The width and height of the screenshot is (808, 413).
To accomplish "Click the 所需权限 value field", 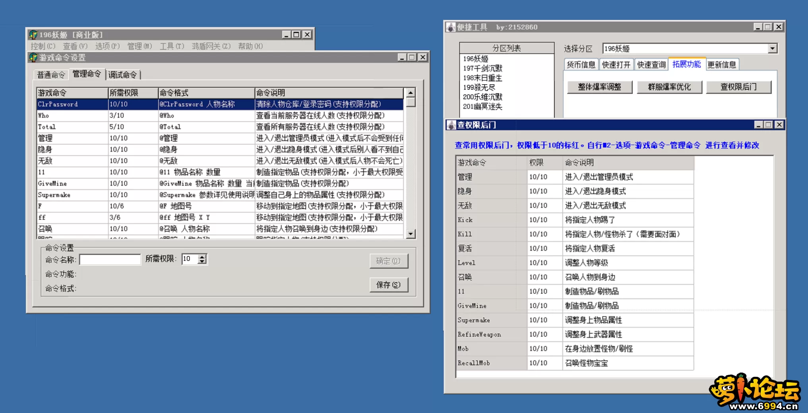I will pos(190,259).
